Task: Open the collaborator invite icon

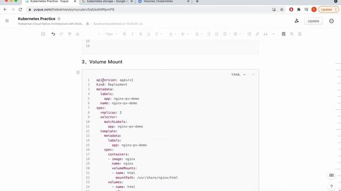Action: point(297,21)
